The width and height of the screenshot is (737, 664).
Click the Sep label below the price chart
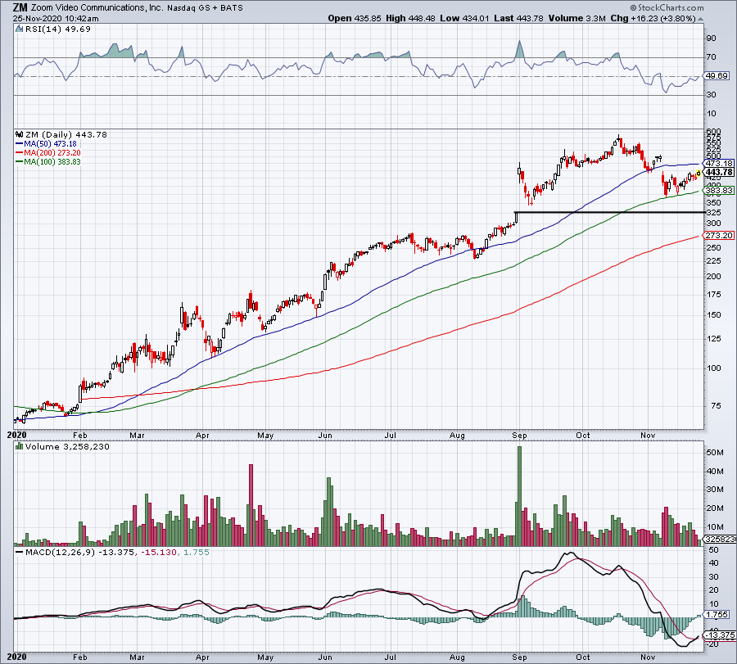coord(519,436)
